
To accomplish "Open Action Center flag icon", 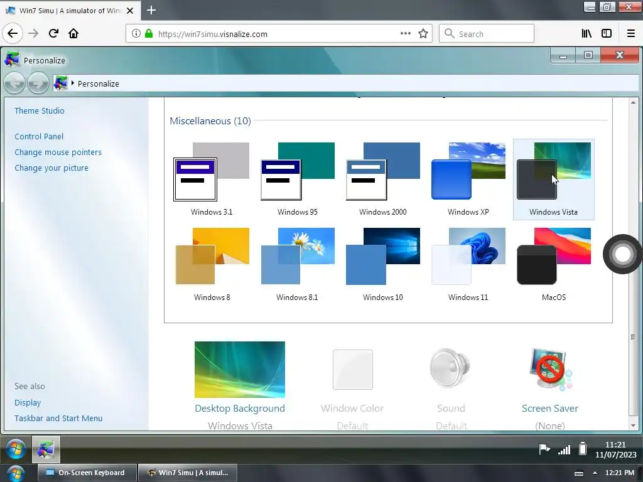I will (544, 449).
